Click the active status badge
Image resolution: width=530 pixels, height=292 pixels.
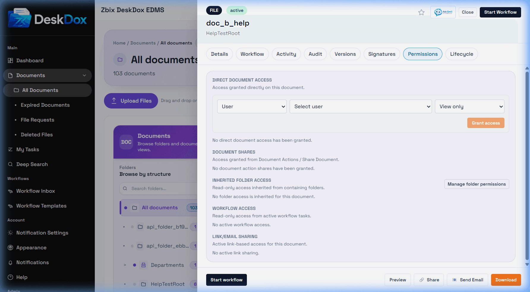coord(237,10)
